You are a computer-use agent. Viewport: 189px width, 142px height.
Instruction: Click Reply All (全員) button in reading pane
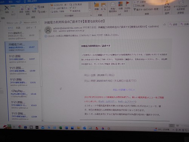point(184,24)
